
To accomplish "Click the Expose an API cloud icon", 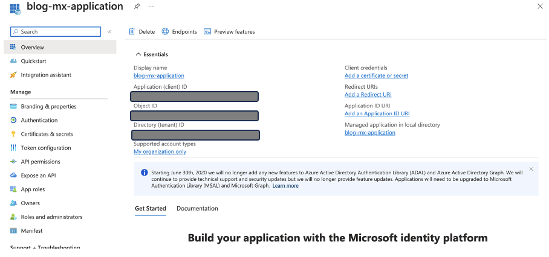I will [13, 176].
